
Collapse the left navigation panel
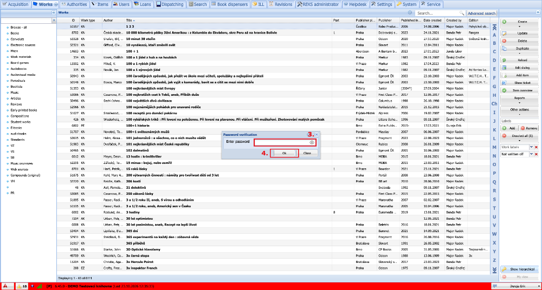pyautogui.click(x=54, y=12)
